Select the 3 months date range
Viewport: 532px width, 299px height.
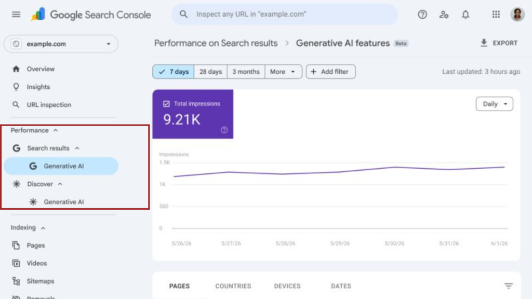tap(246, 72)
